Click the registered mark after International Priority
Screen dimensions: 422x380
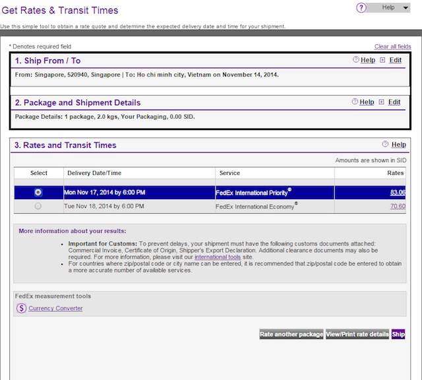click(289, 189)
